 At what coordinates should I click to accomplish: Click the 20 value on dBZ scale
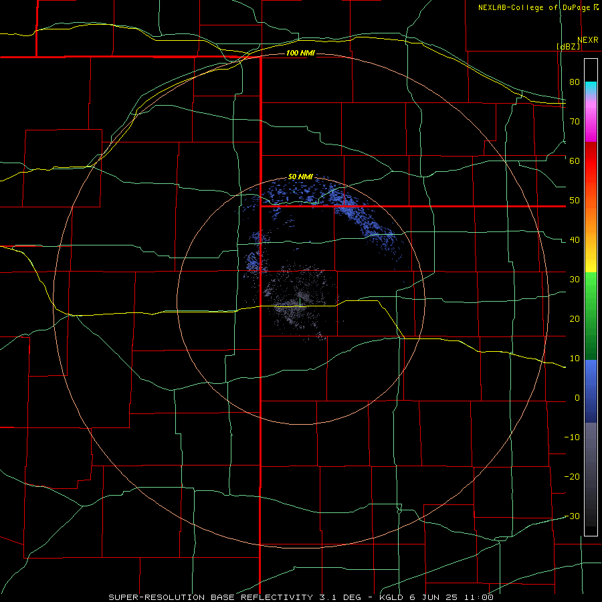[x=575, y=318]
